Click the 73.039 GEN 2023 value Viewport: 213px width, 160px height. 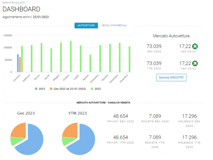pos(154,46)
